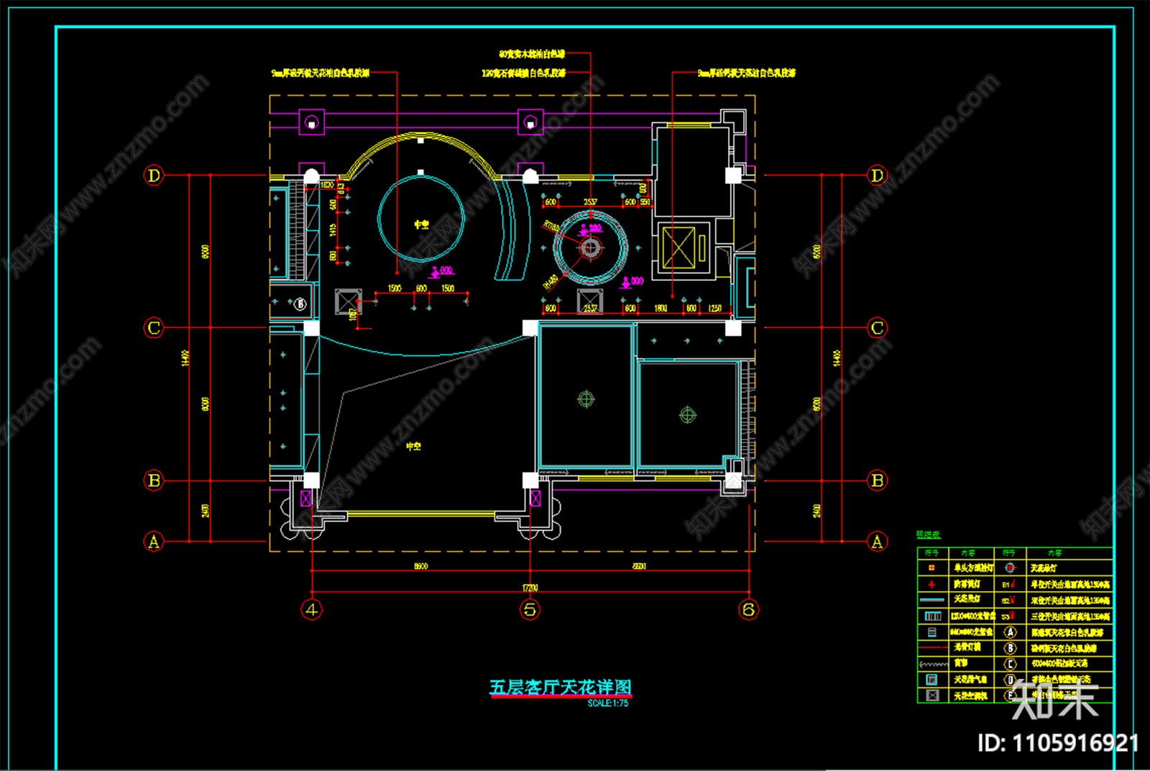Click green chandelier symbol in the right lower room
Viewport: 1150px width, 771px height.
pos(688,415)
